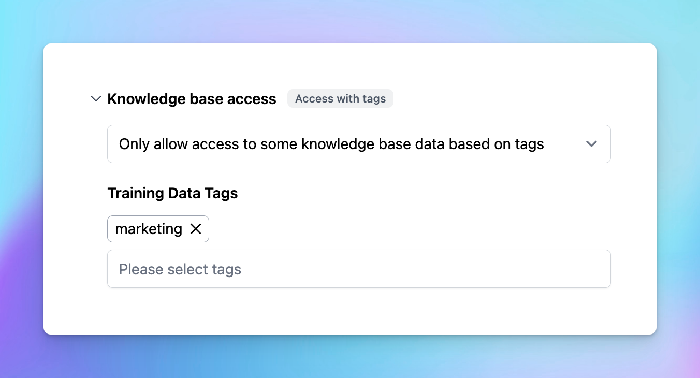The image size is (700, 378).
Task: Click the Access with tags badge
Action: click(340, 99)
